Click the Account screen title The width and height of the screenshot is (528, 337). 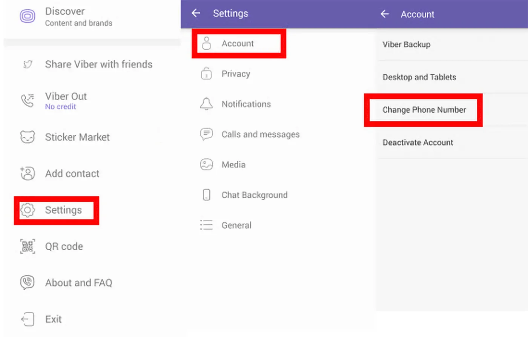pyautogui.click(x=417, y=14)
